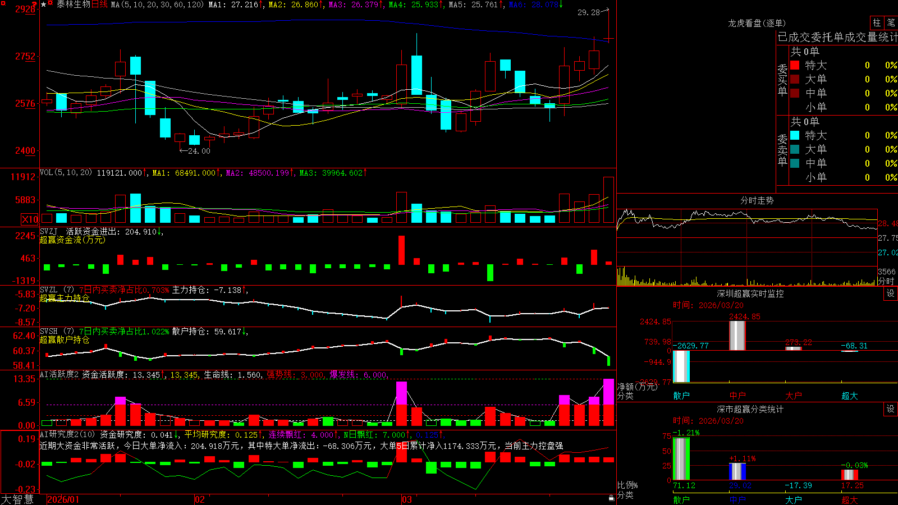Click the 强势线: 3.000 value
The width and height of the screenshot is (898, 505).
[295, 374]
